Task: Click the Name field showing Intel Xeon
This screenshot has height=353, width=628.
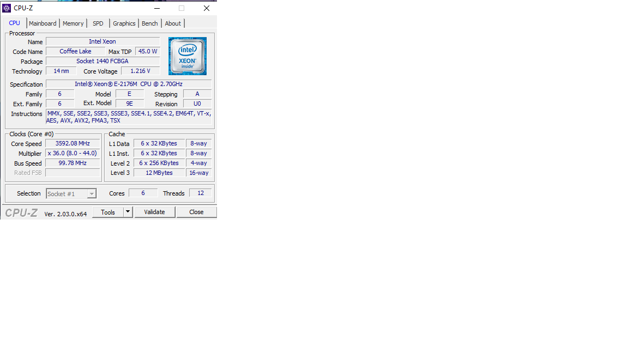Action: pyautogui.click(x=102, y=41)
